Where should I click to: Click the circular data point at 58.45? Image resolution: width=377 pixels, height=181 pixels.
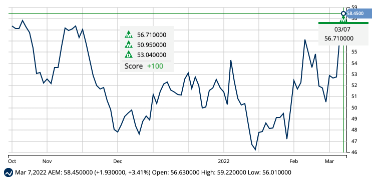(343, 13)
